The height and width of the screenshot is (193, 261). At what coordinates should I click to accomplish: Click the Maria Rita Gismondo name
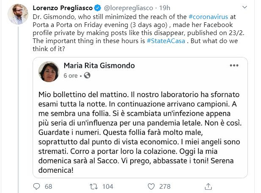click(x=98, y=65)
